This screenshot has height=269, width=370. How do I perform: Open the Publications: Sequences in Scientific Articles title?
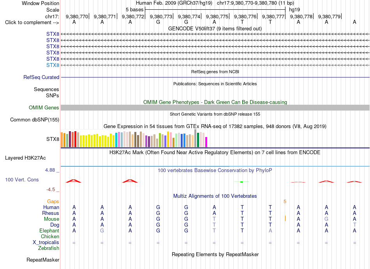215,84
